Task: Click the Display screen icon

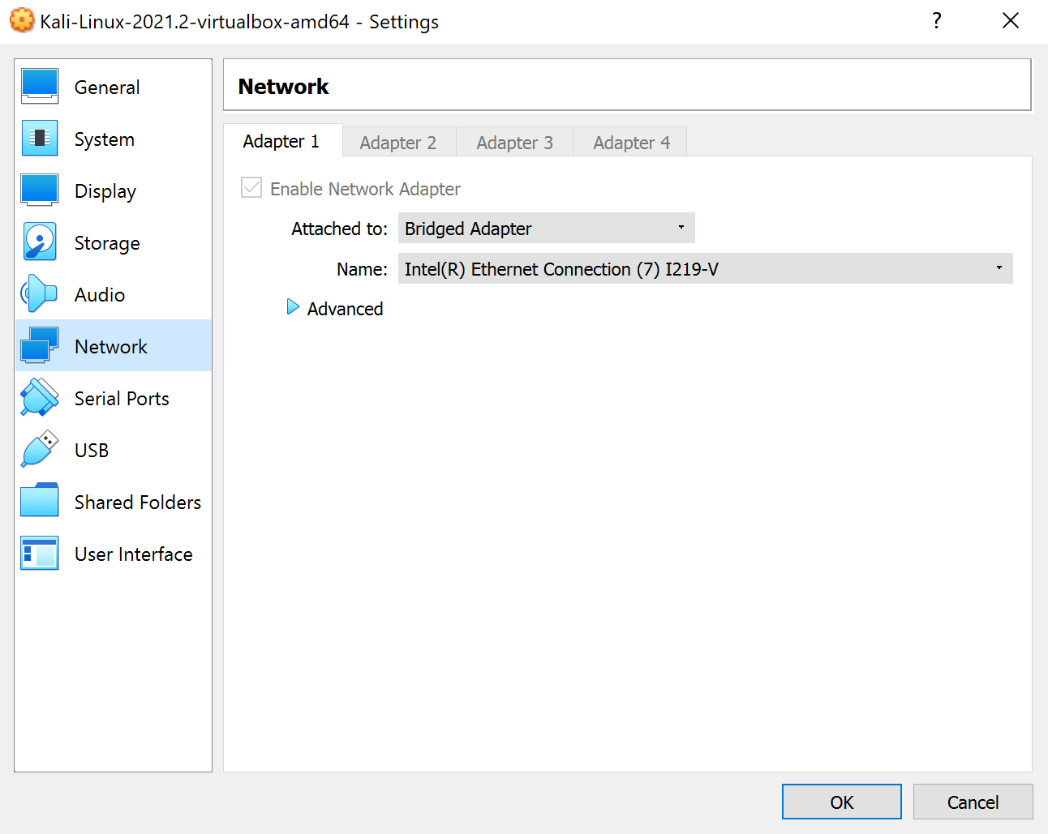Action: (40, 190)
